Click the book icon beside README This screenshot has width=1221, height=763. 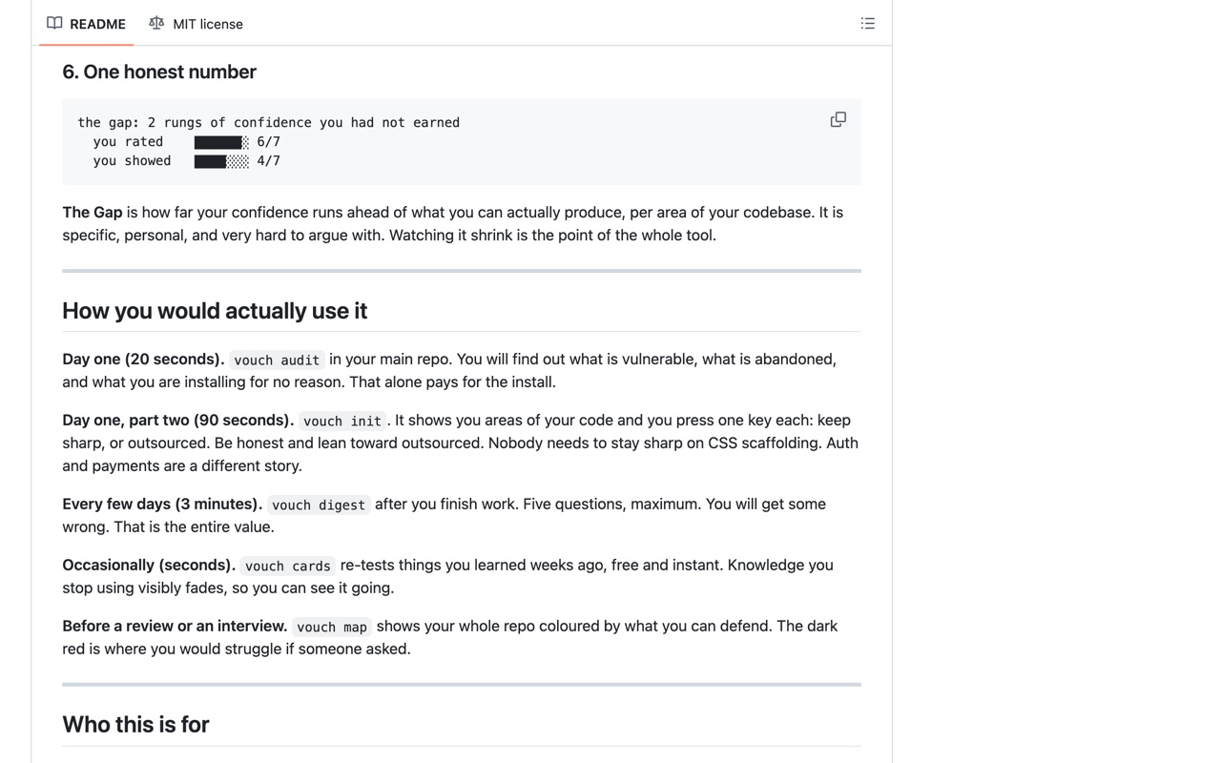[54, 23]
